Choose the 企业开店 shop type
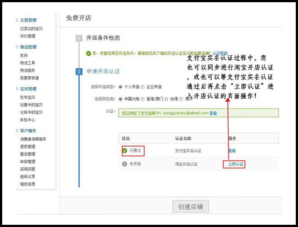The height and width of the screenshot is (227, 298). (142, 87)
